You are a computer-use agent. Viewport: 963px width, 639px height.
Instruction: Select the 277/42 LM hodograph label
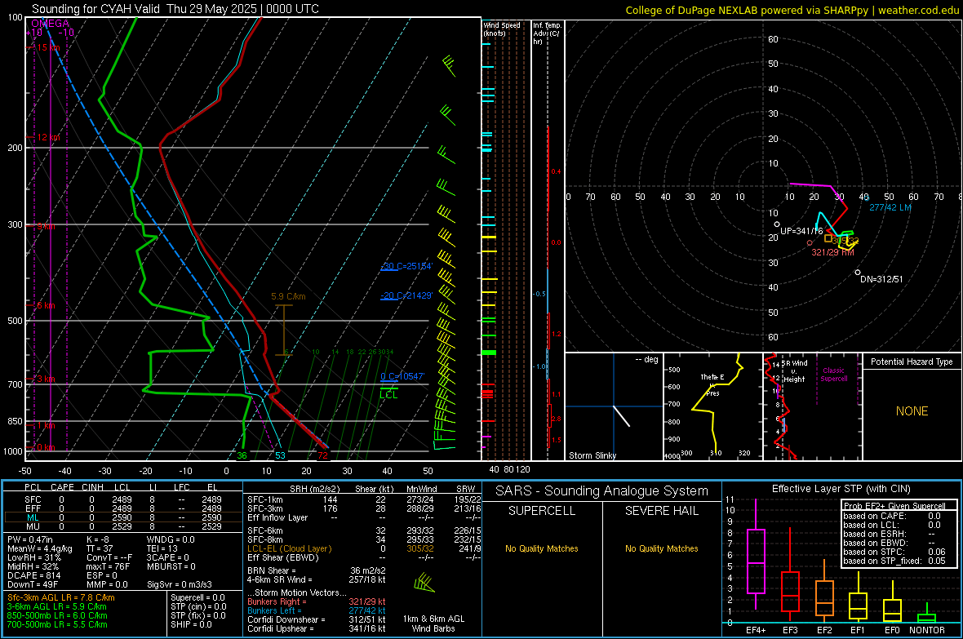pos(890,207)
